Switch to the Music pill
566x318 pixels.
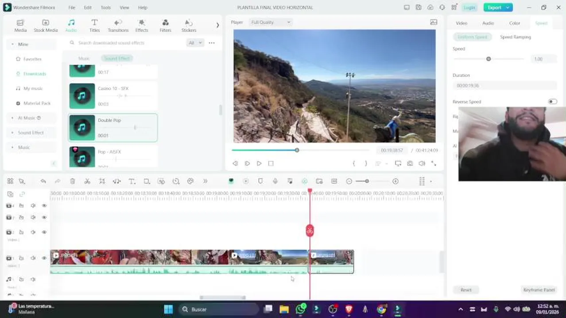click(x=84, y=58)
